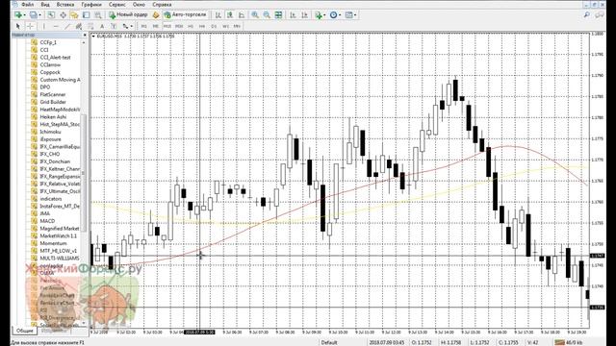616x346 pixels.
Task: Select the arrow cursor tool
Action: pos(17,26)
